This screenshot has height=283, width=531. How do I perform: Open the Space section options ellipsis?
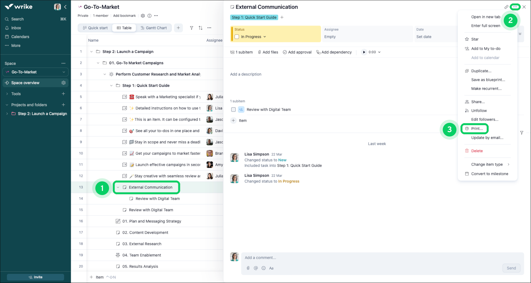click(x=63, y=63)
